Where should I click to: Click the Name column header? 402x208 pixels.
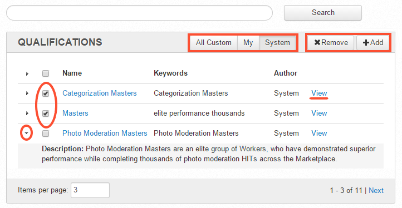click(x=72, y=73)
